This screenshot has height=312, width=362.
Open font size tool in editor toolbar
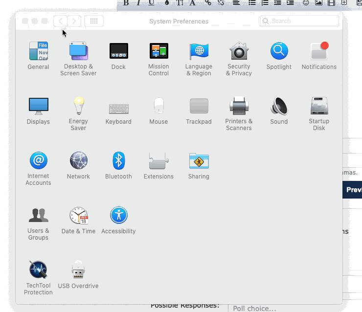[180, 3]
